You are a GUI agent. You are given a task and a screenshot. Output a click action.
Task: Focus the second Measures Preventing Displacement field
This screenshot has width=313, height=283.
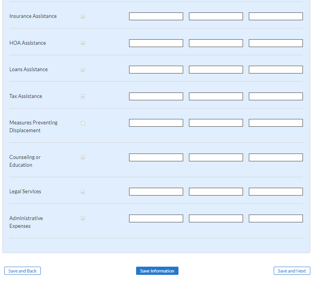[216, 123]
